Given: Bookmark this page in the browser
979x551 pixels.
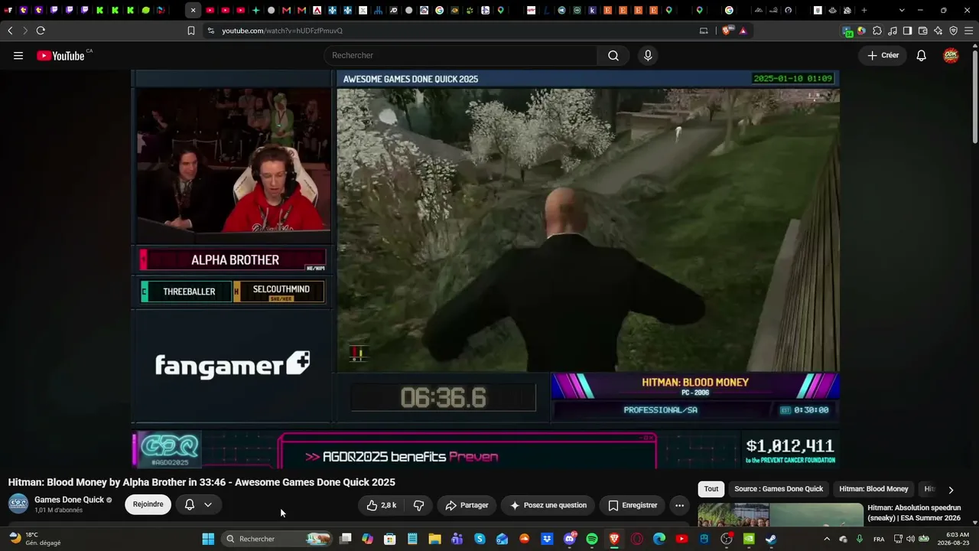Looking at the screenshot, I should [191, 31].
